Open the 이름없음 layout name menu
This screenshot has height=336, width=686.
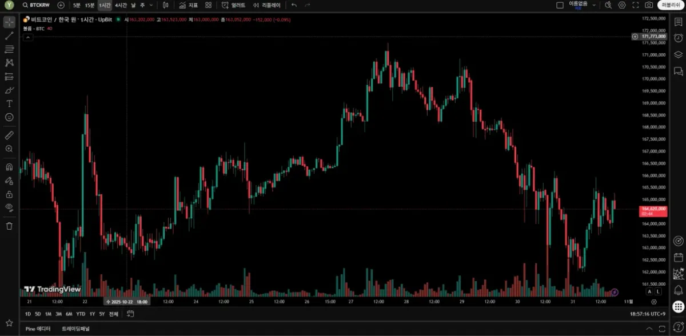coord(578,5)
